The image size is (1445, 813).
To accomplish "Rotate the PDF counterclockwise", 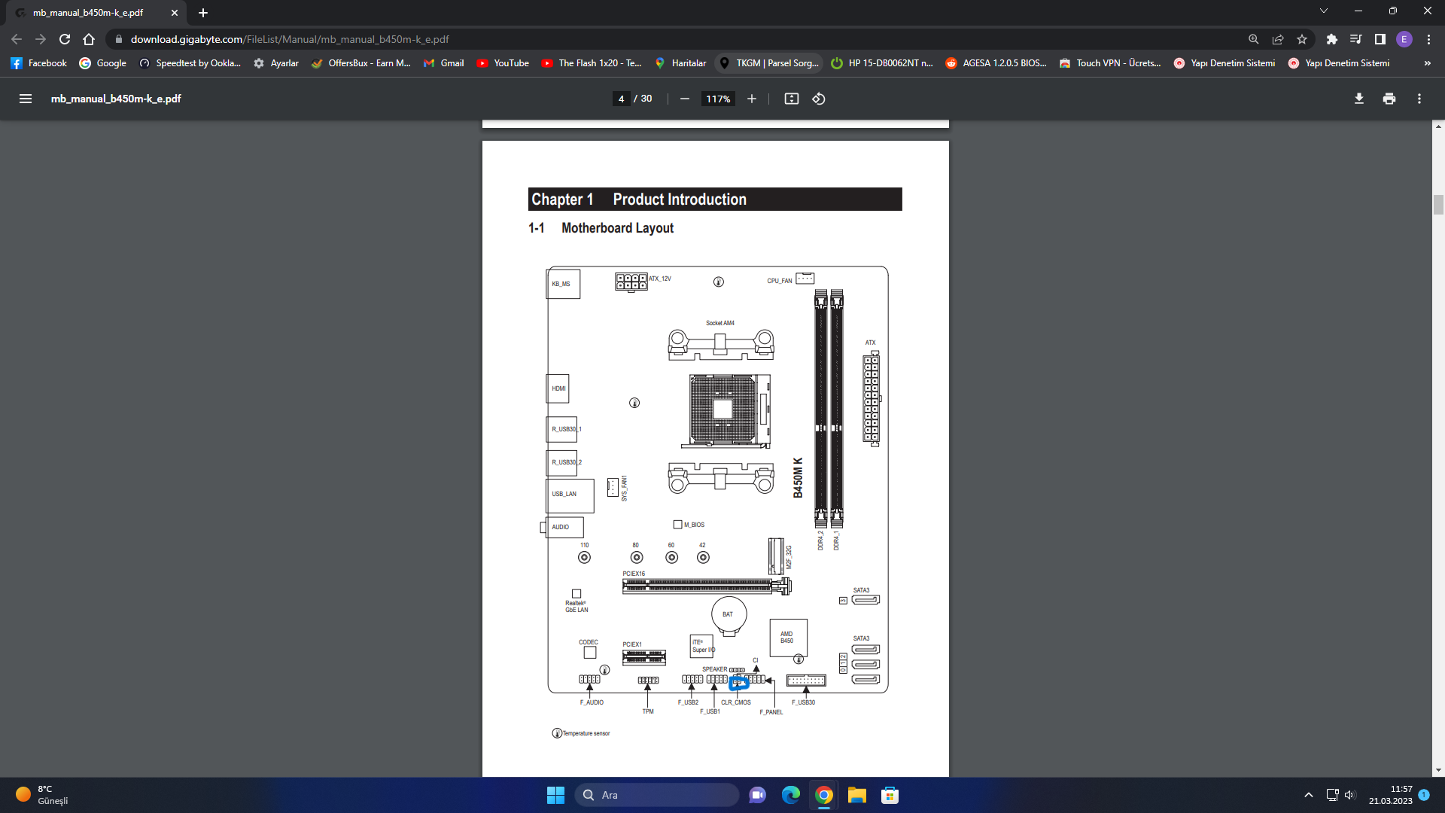I will [819, 99].
